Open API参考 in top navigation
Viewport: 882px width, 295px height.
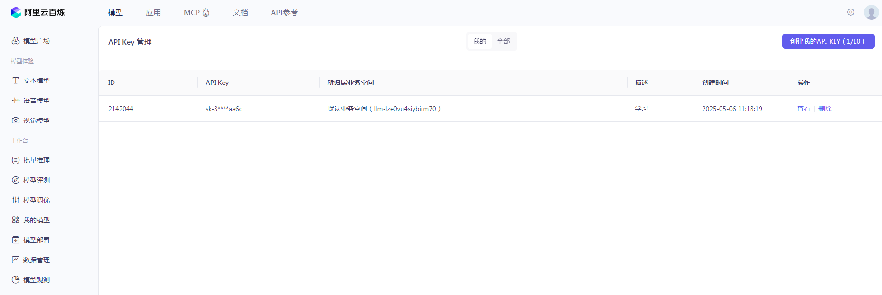click(284, 13)
